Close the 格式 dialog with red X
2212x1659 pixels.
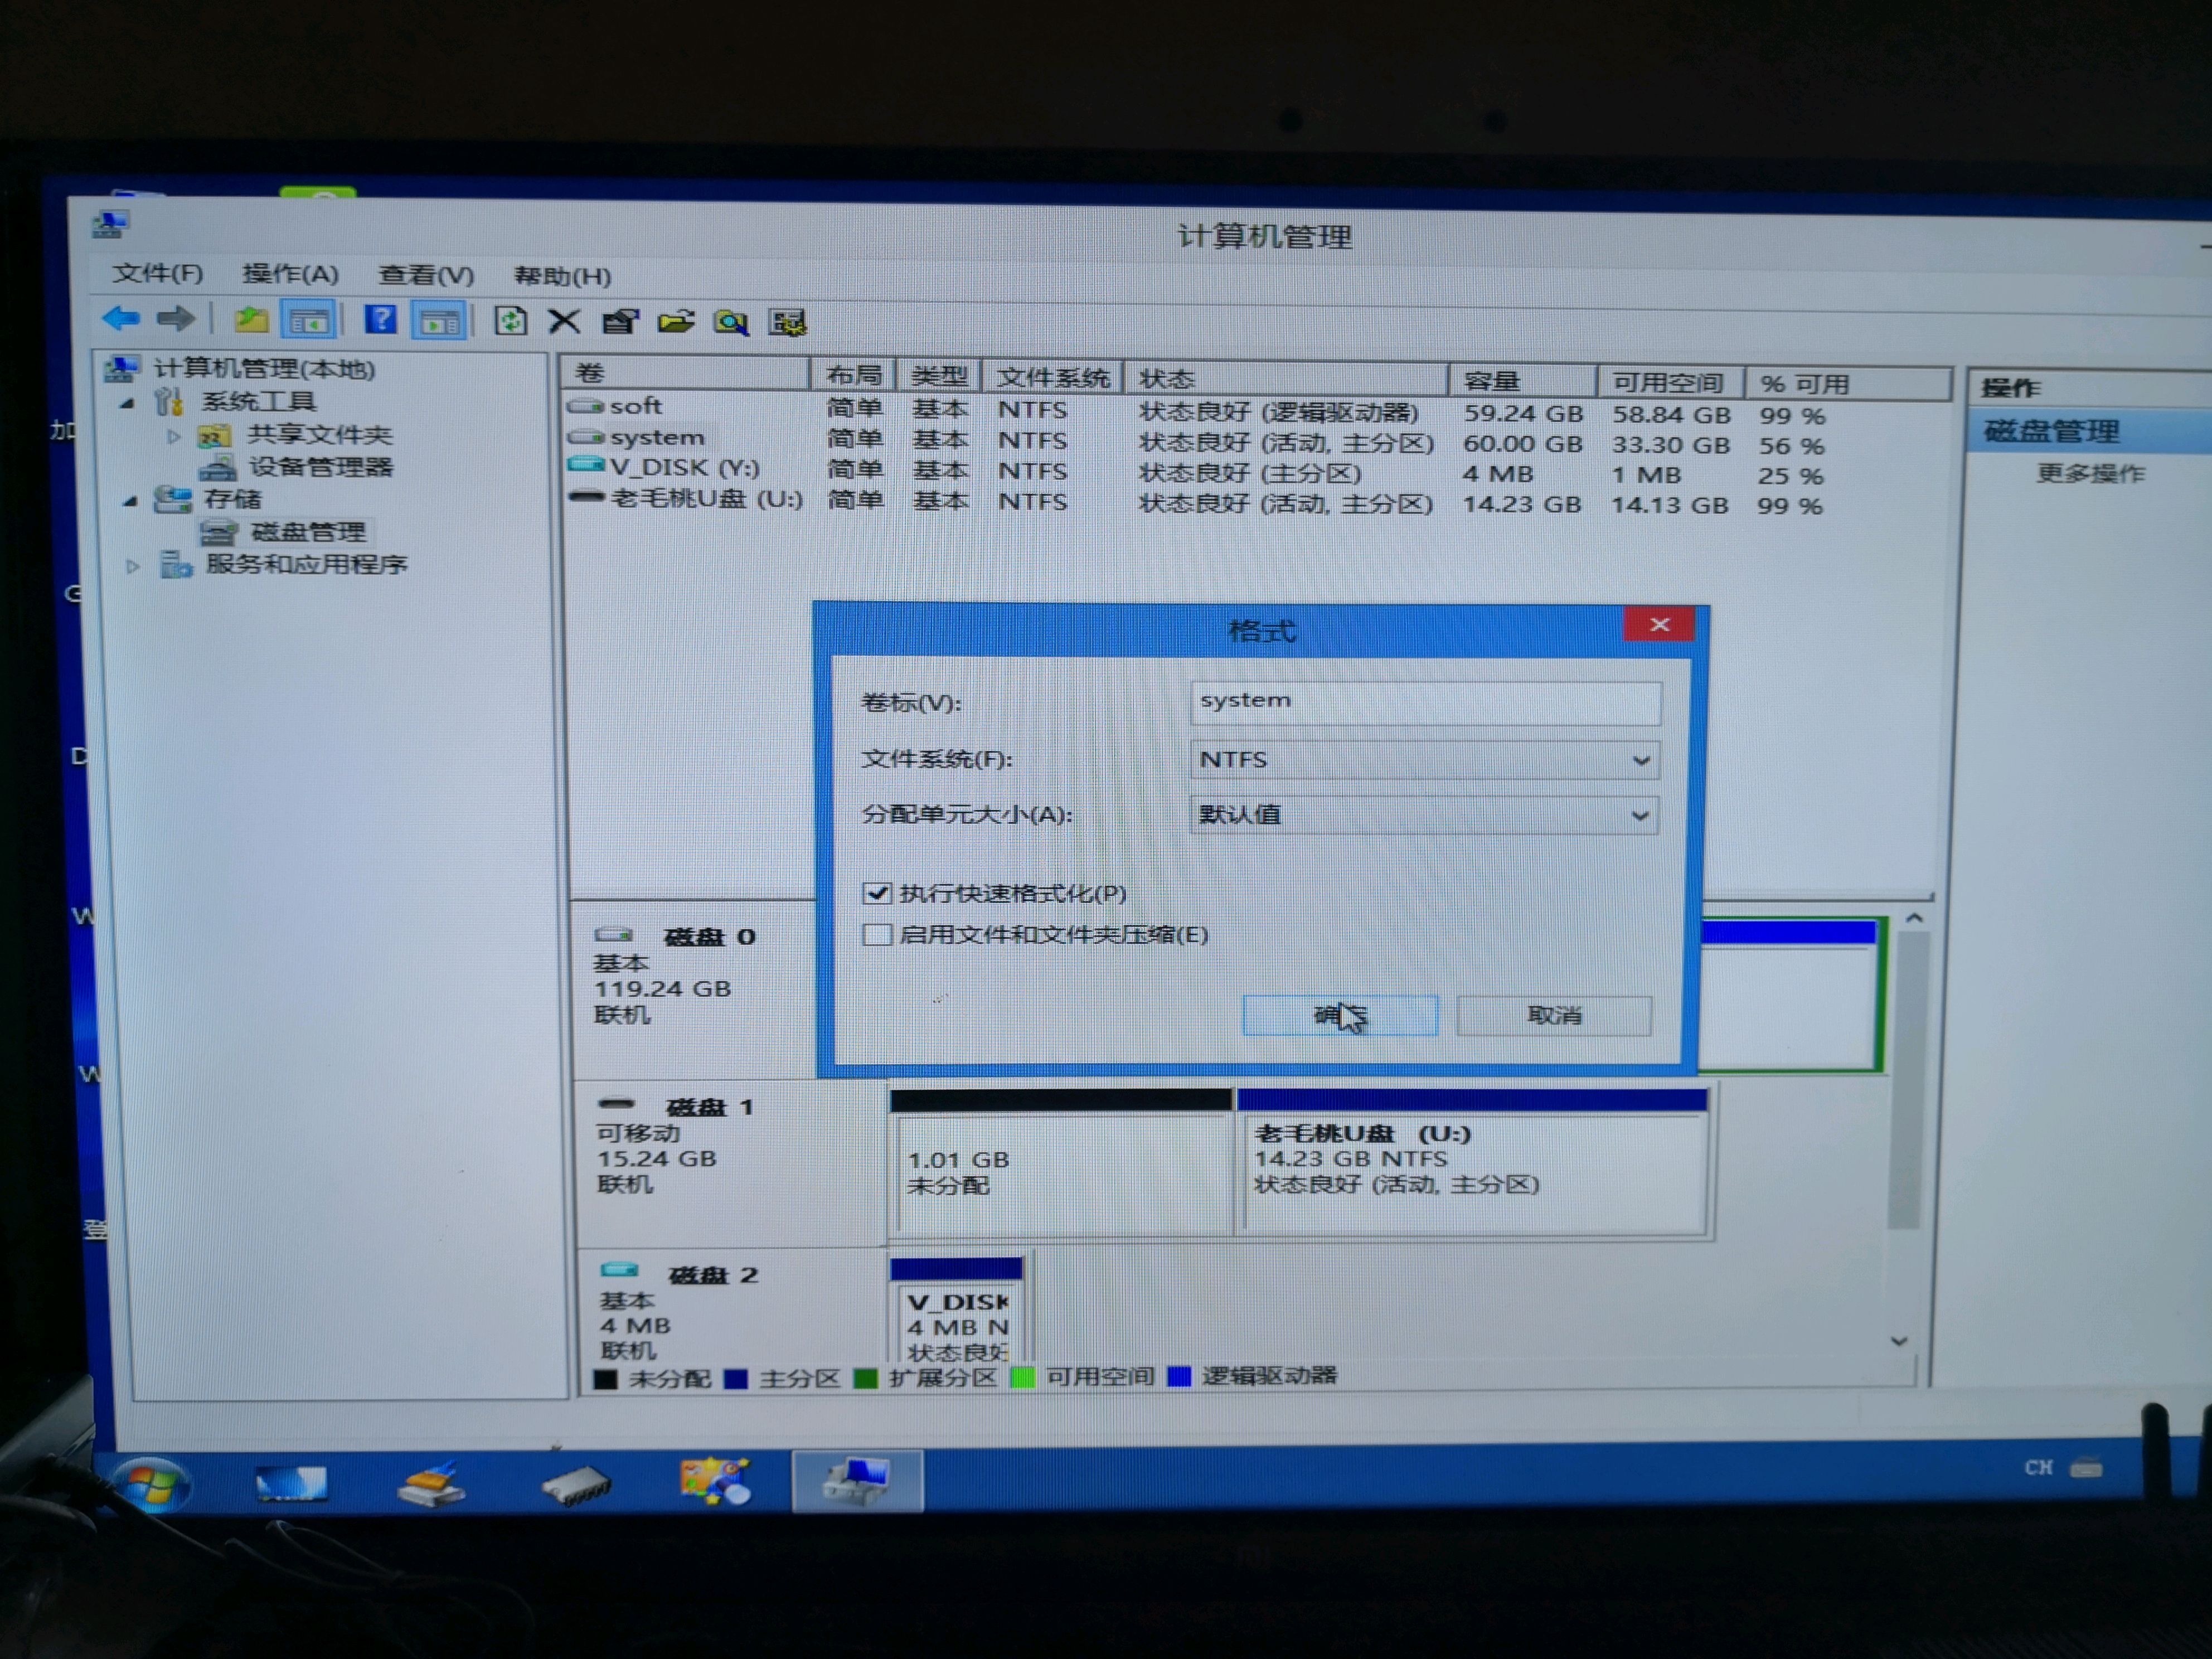(x=1659, y=625)
